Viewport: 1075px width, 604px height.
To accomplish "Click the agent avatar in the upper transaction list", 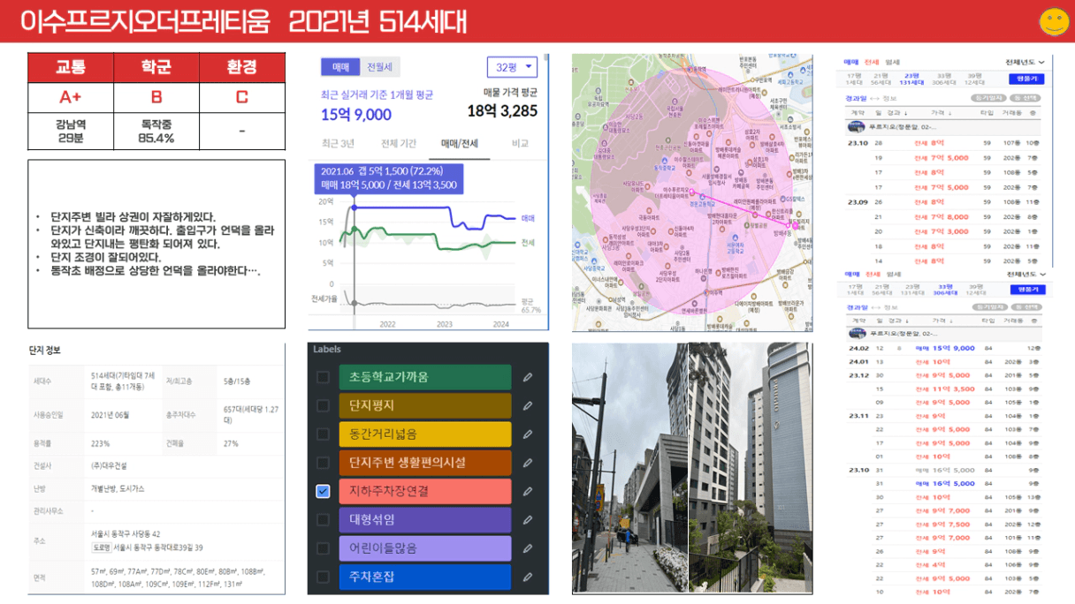I will pyautogui.click(x=857, y=127).
